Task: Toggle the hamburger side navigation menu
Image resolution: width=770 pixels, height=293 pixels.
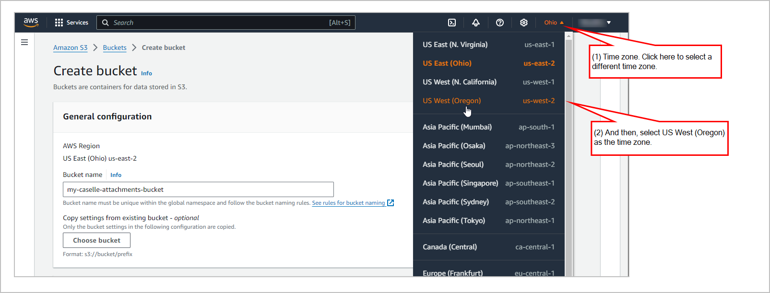Action: 24,42
